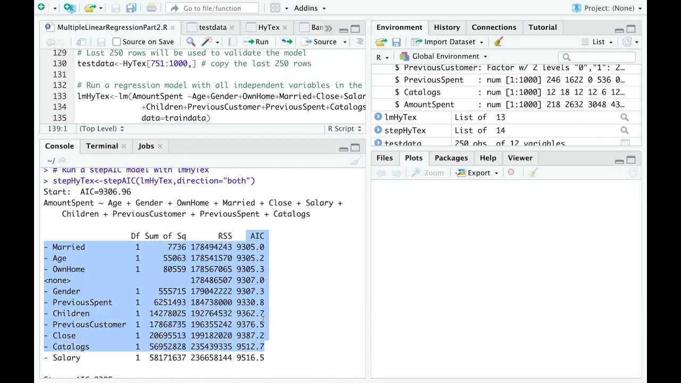Image resolution: width=681 pixels, height=383 pixels.
Task: Clear the console with the broom
Action: coord(356,161)
